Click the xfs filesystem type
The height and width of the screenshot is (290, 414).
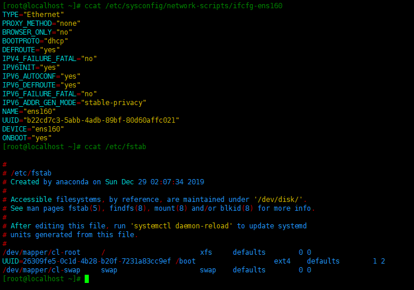(x=206, y=252)
